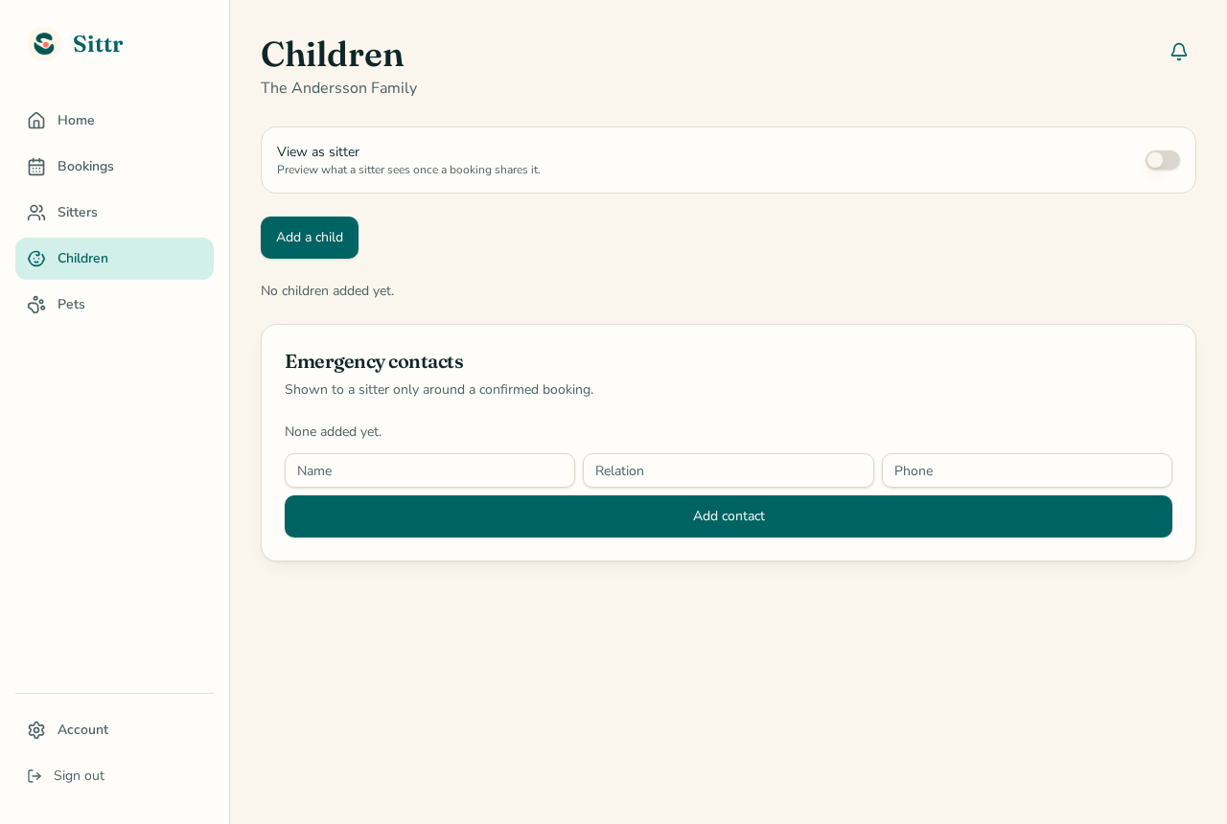The image size is (1227, 824).
Task: Click the Add a child button
Action: coord(310,238)
